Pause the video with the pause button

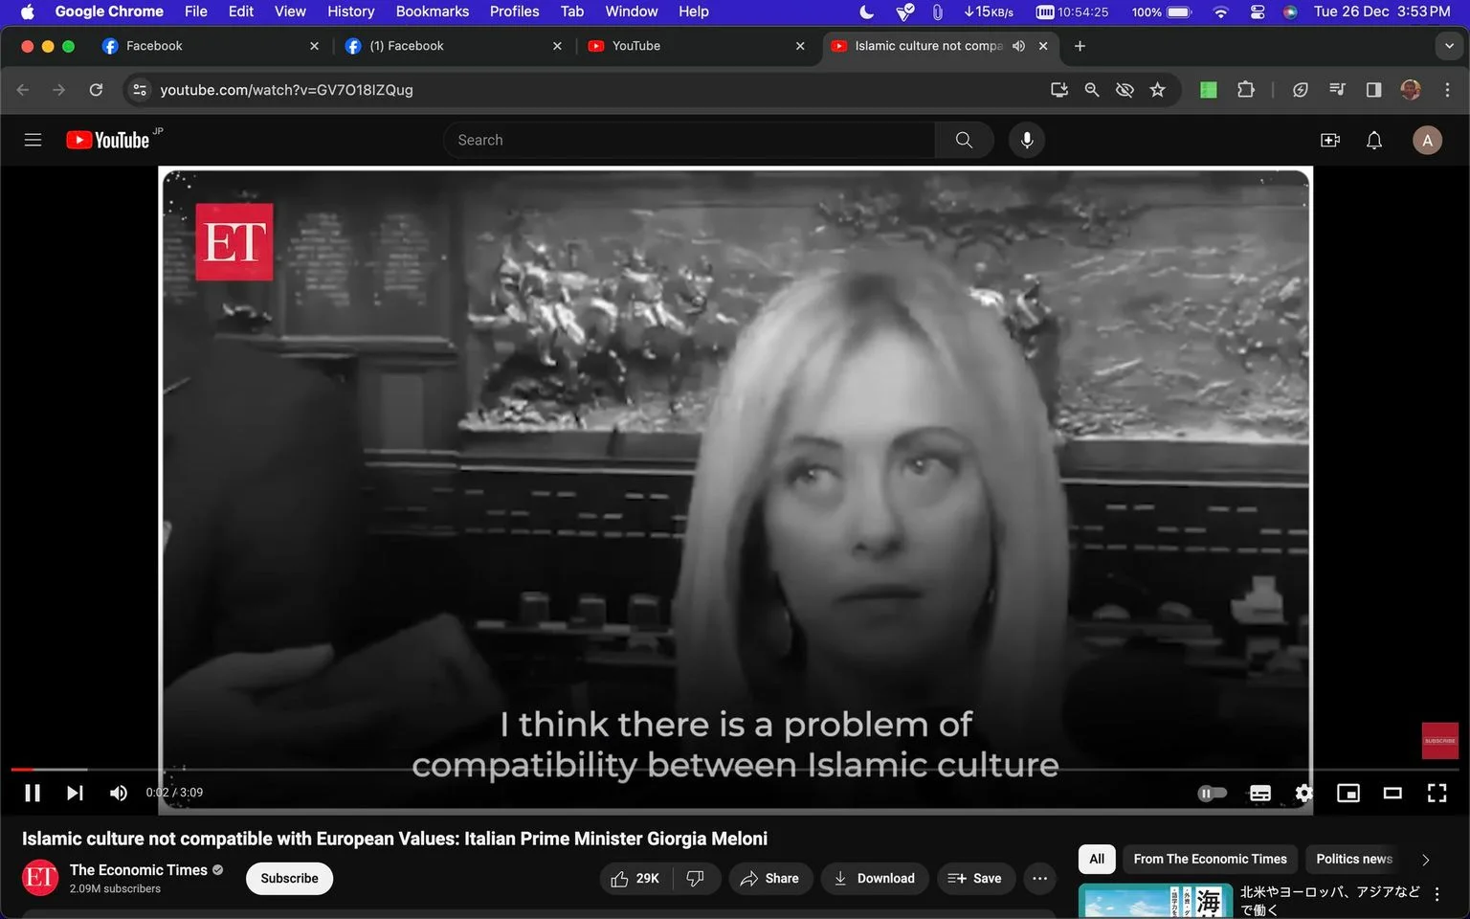click(x=33, y=793)
